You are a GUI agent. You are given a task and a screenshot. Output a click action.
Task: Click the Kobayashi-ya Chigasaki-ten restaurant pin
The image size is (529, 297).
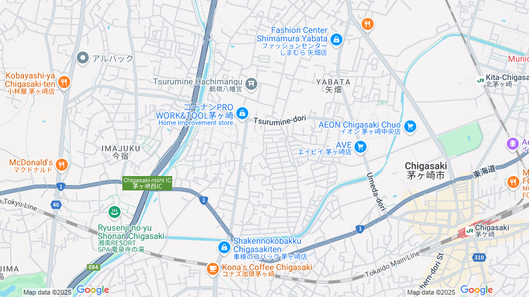click(64, 82)
